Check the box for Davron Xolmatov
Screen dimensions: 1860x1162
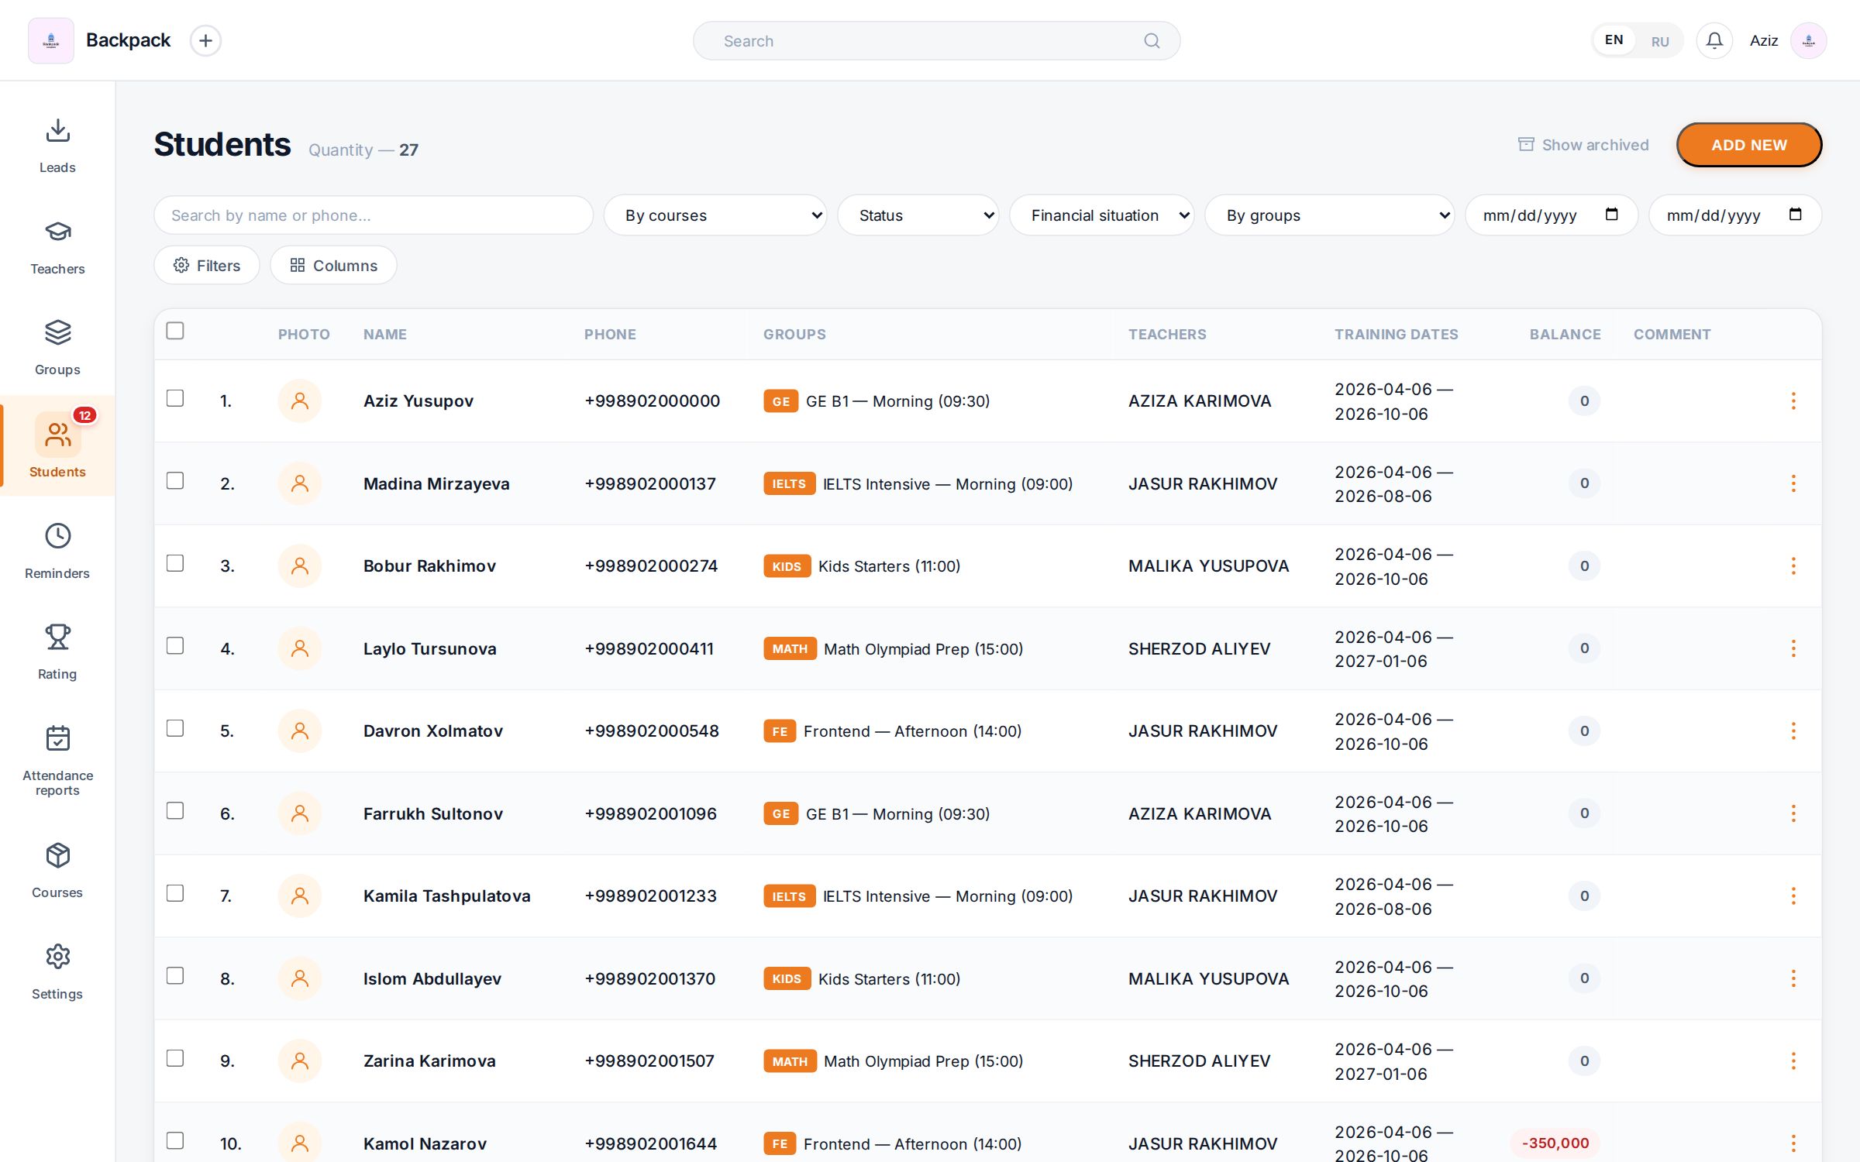(175, 728)
